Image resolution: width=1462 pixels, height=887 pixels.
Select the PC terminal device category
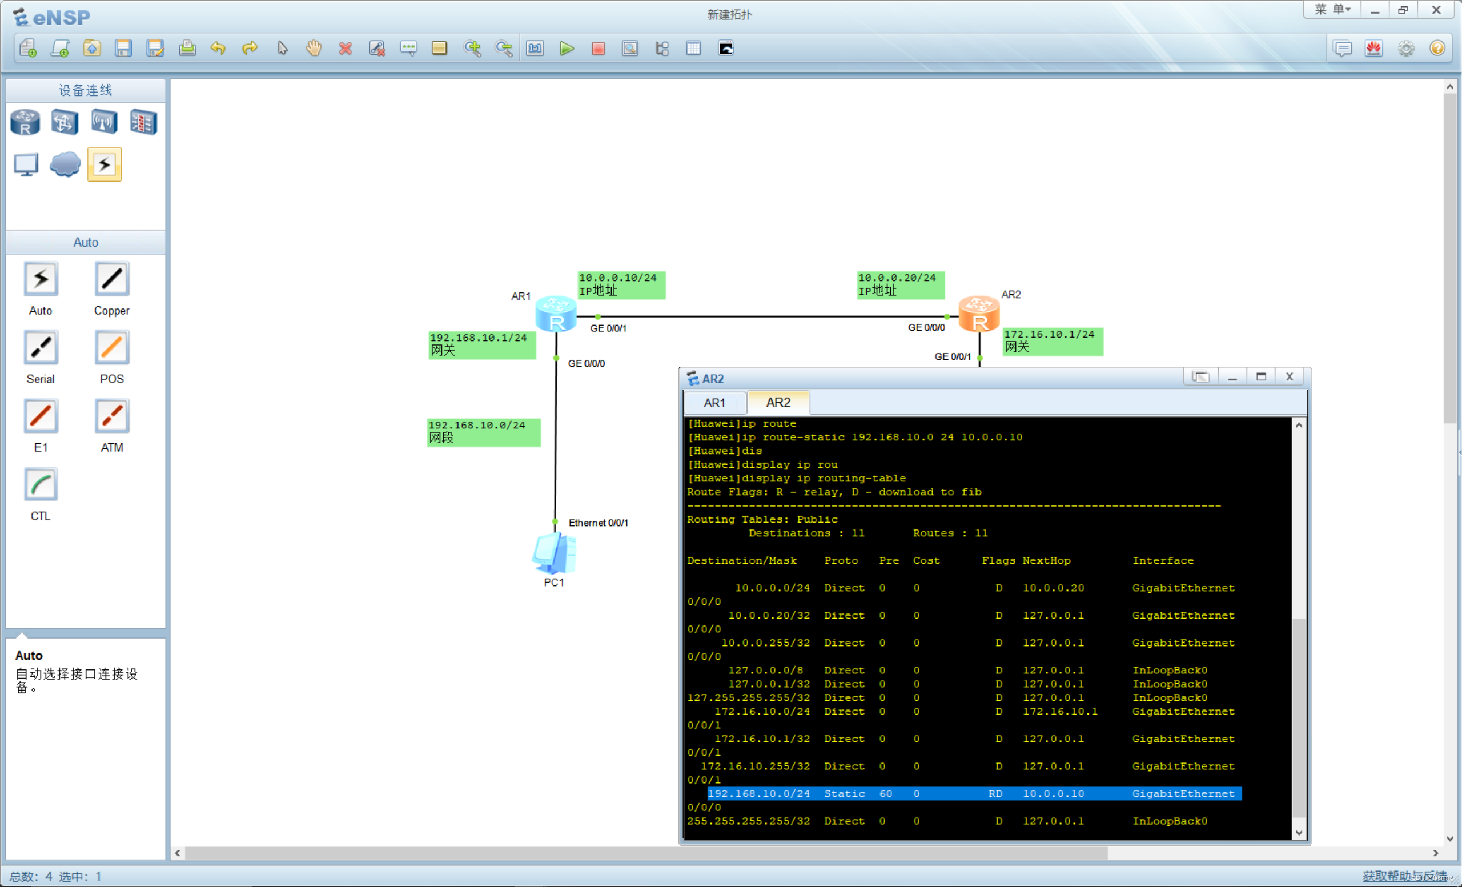point(26,165)
